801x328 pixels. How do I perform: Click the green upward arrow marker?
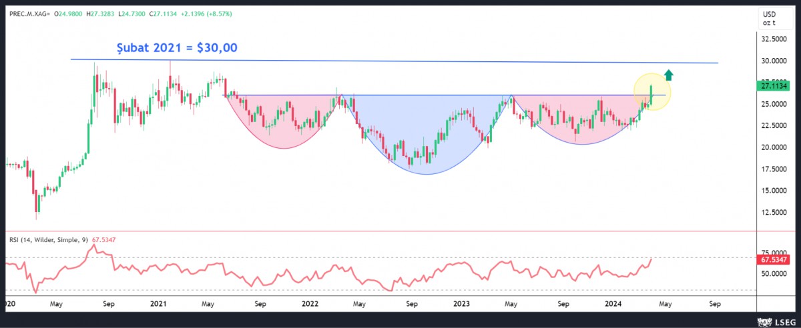(670, 75)
